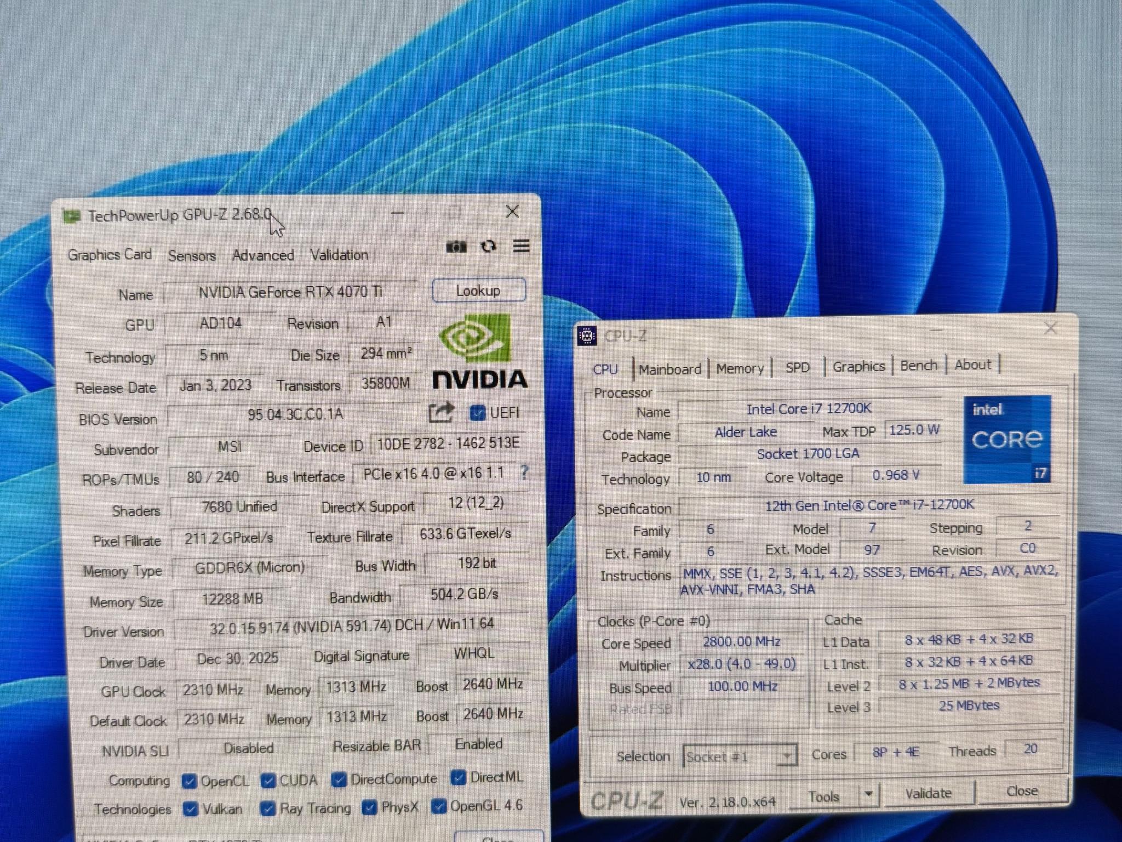The height and width of the screenshot is (842, 1122).
Task: Toggle the OpenCL checkbox
Action: click(189, 781)
